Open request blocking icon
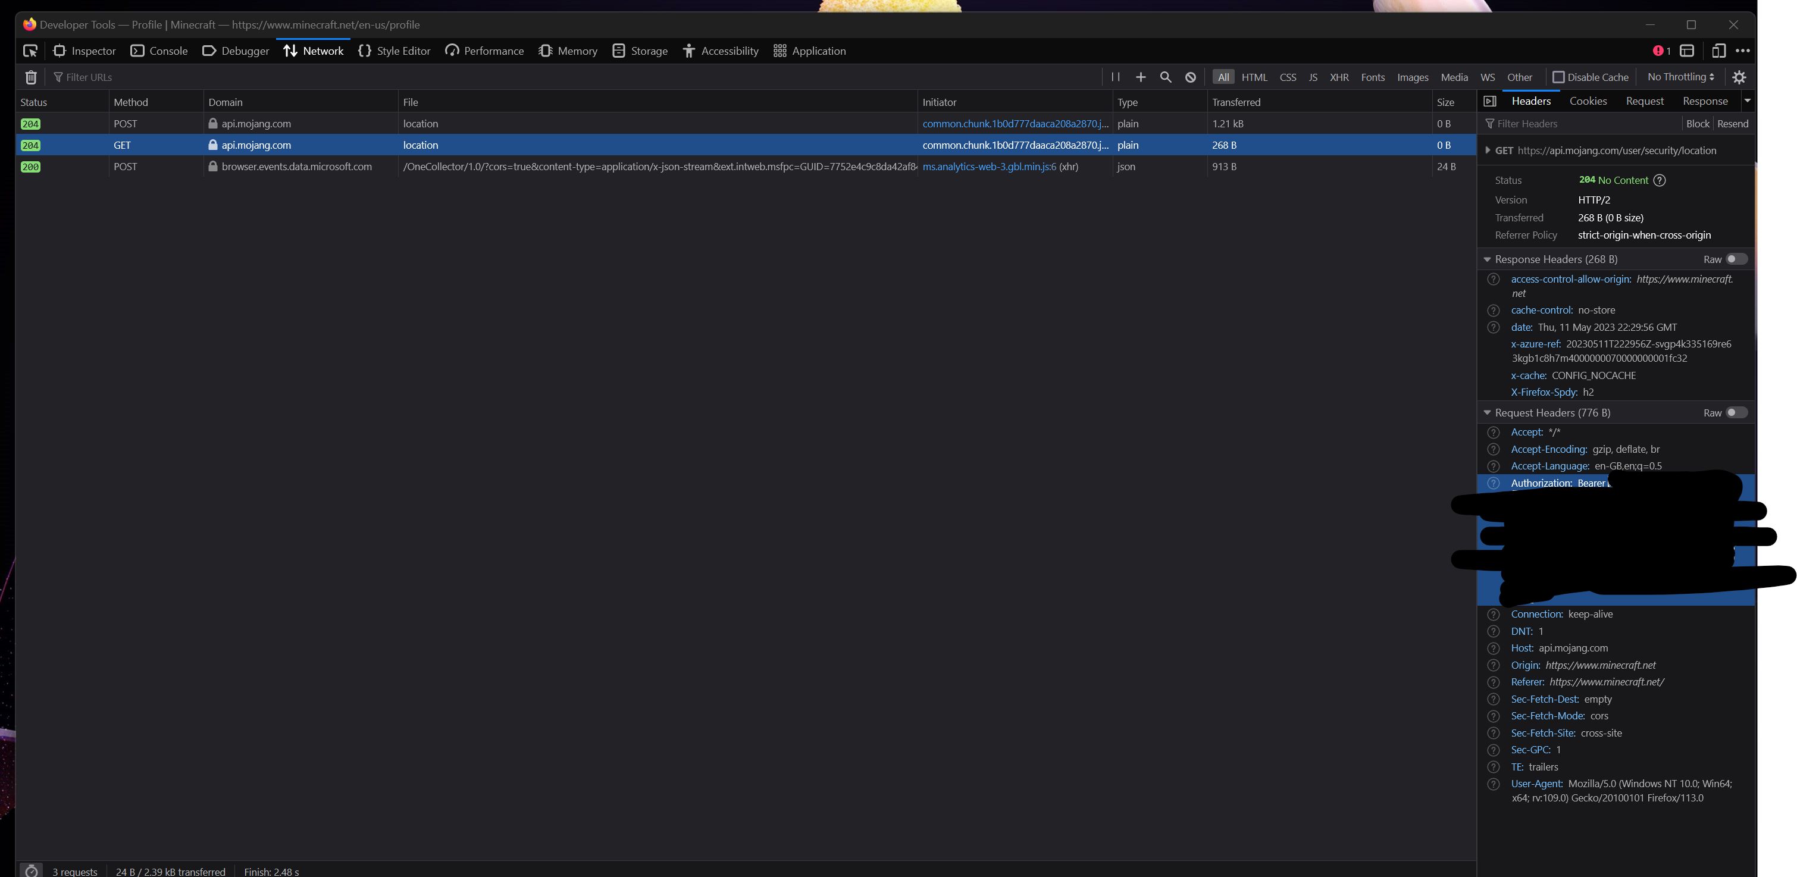This screenshot has height=877, width=1797. pos(1191,77)
